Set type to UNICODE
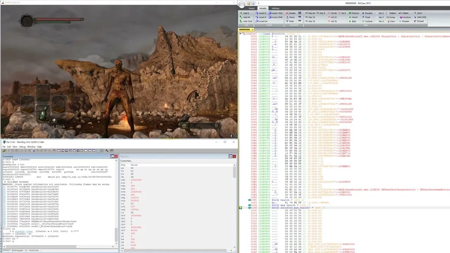Screen dimensions: 450x253 click(x=420, y=17)
